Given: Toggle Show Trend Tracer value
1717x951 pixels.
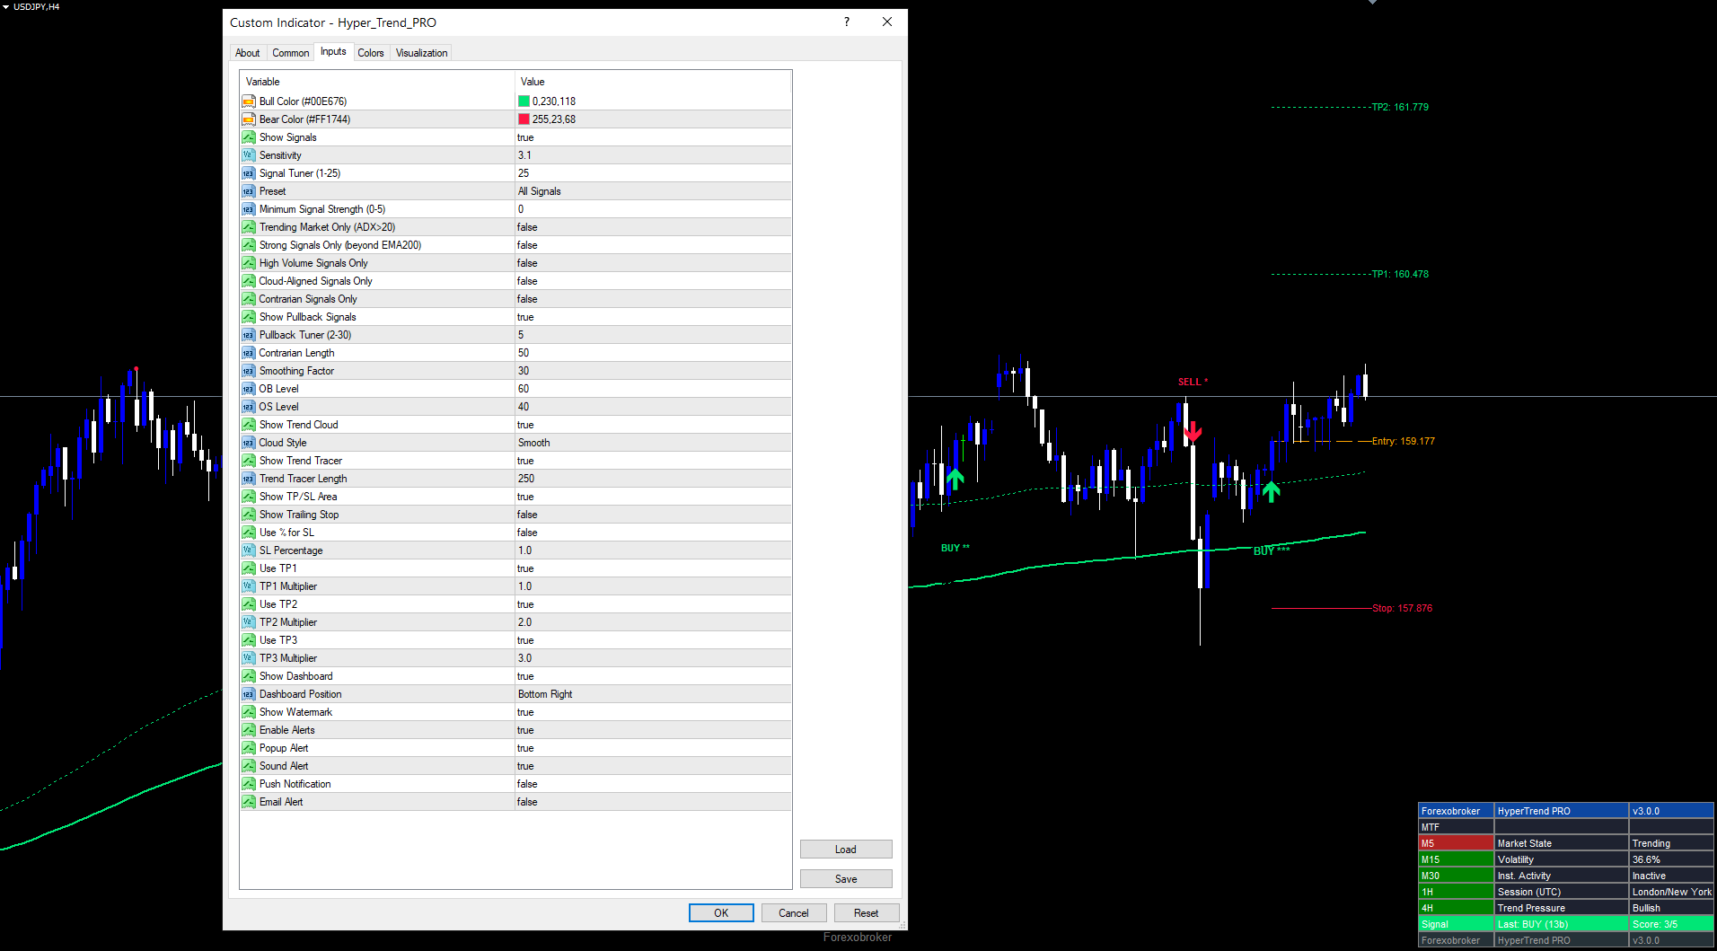Looking at the screenshot, I should tap(653, 461).
